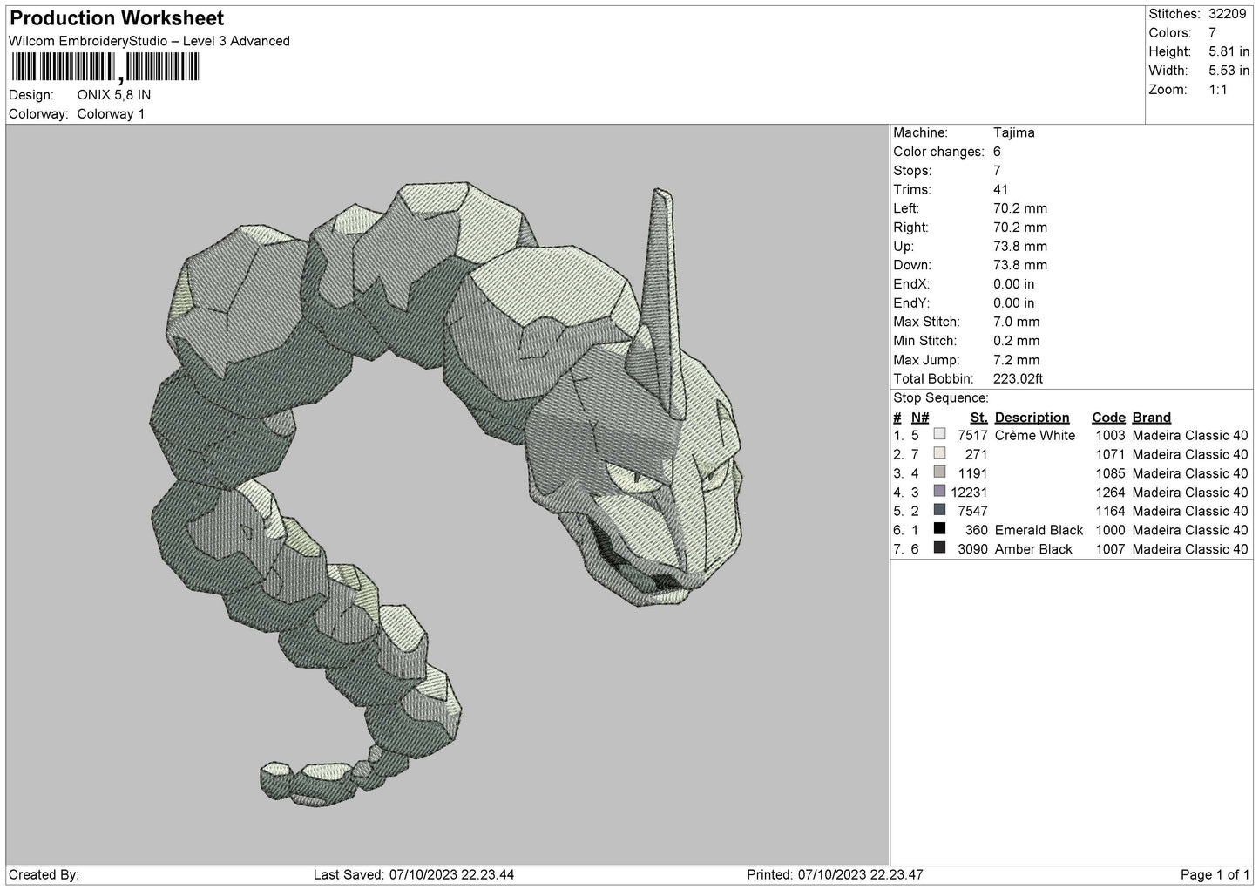Click the stitch count 3090

pyautogui.click(x=972, y=549)
